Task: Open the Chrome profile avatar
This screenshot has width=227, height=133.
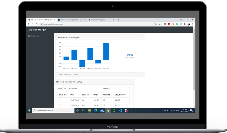Action: [x=188, y=24]
